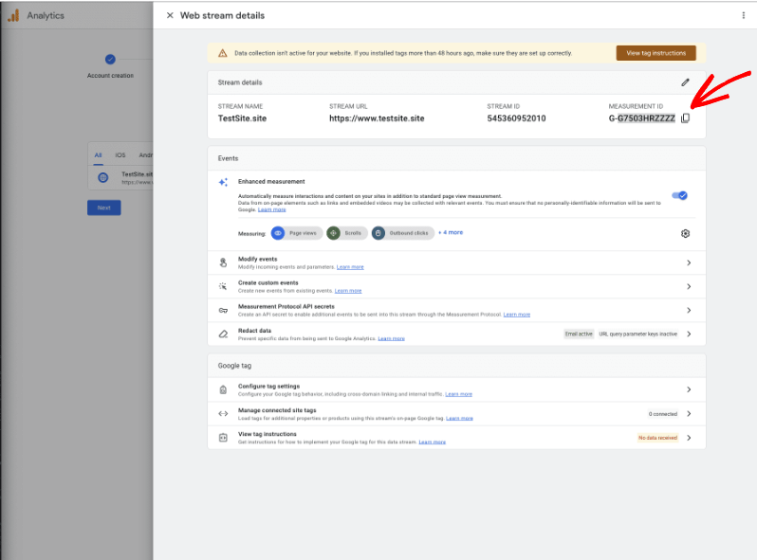Open Learn more link for Modify events
The width and height of the screenshot is (757, 560).
click(x=350, y=267)
